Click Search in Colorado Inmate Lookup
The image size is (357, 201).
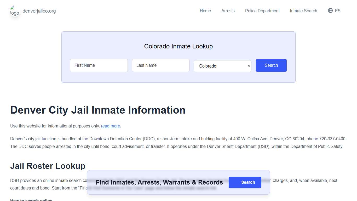click(271, 65)
